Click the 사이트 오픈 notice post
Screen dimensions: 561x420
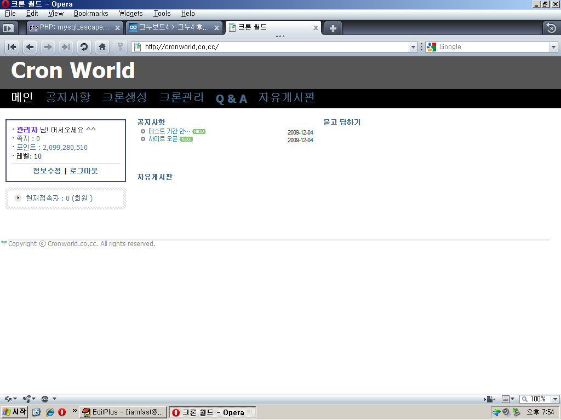(x=163, y=139)
